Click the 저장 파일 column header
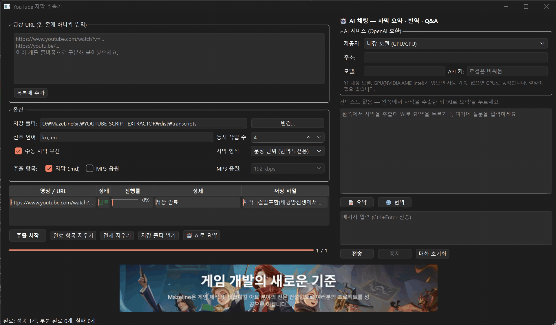 click(x=285, y=191)
